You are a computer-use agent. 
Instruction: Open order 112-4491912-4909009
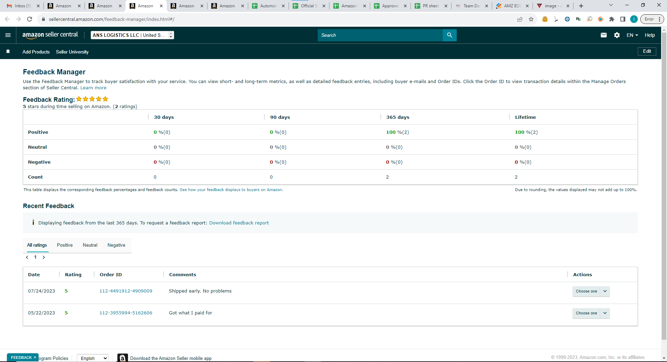click(126, 291)
